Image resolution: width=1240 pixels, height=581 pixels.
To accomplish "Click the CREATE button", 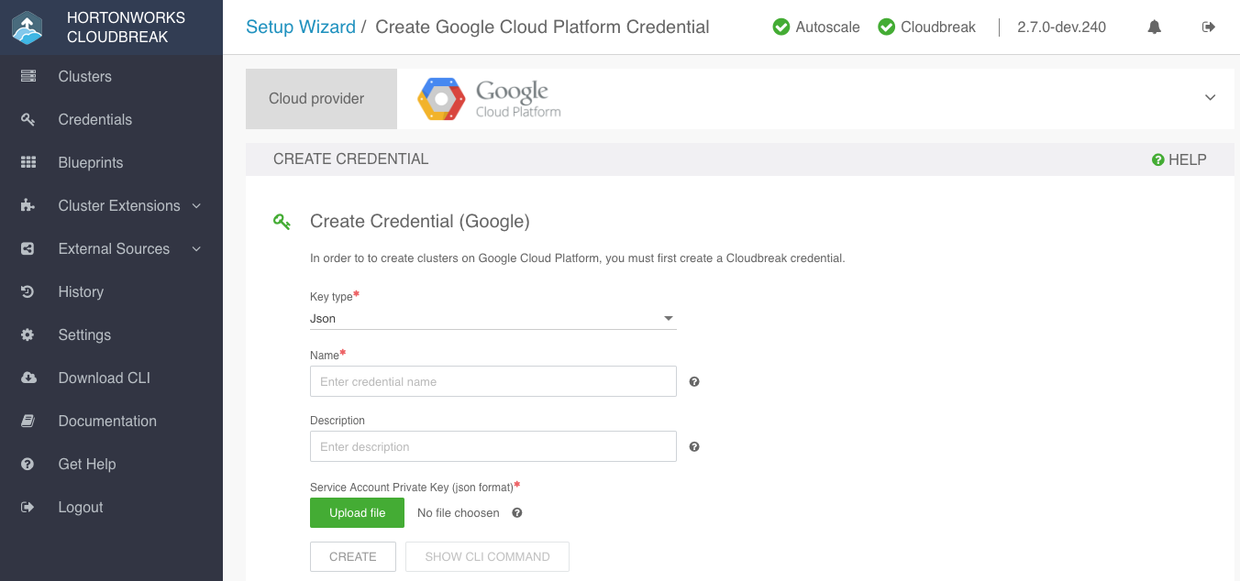I will pos(353,556).
